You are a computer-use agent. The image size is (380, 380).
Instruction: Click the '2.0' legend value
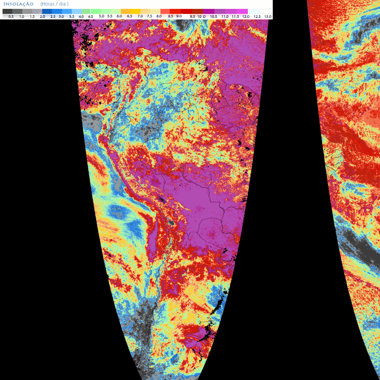(x=42, y=17)
